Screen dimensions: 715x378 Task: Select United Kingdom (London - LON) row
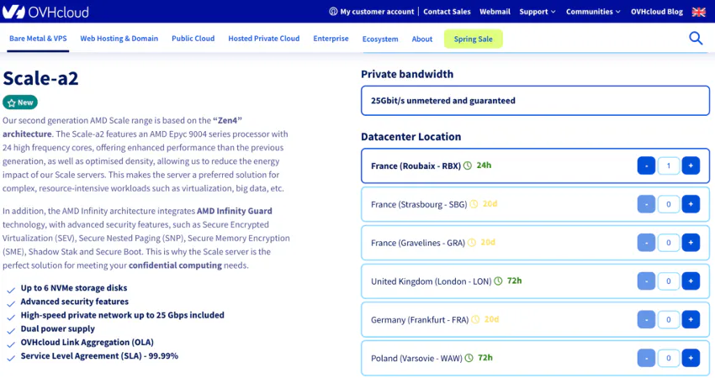coord(535,281)
